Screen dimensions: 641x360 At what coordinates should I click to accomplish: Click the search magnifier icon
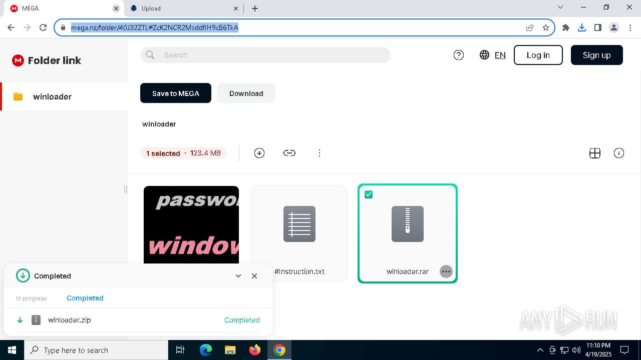(150, 55)
